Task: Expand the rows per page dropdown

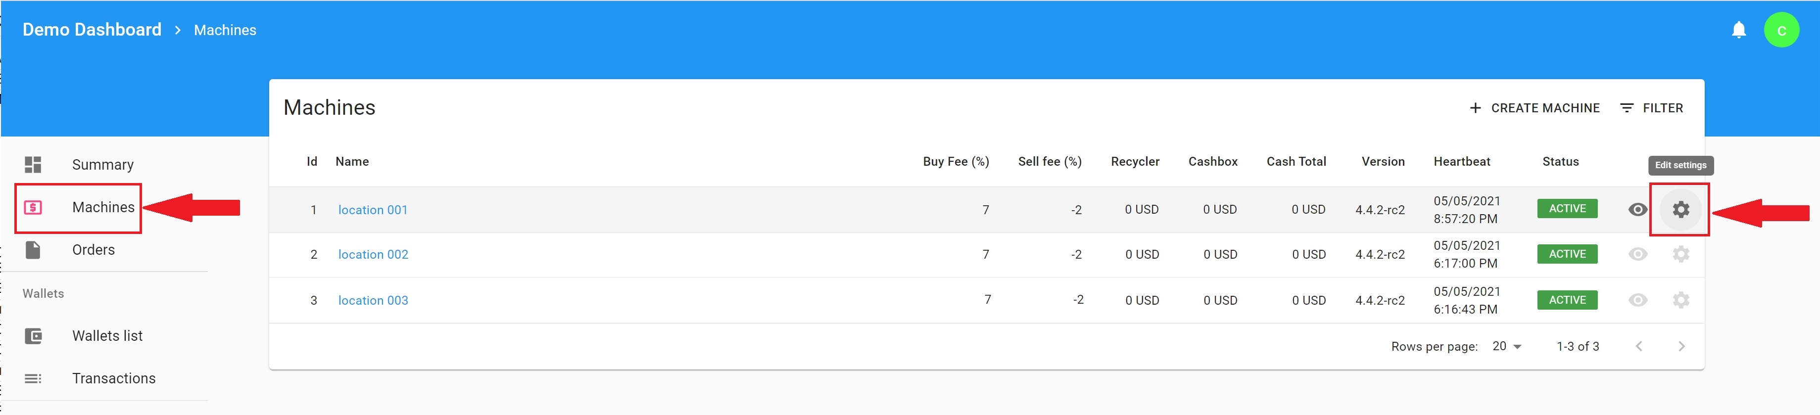Action: (x=1507, y=347)
